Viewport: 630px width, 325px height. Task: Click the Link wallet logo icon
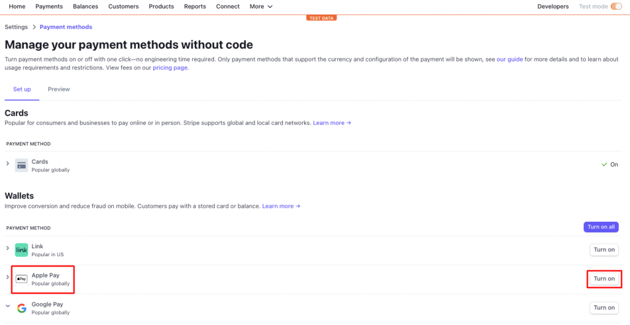click(22, 250)
